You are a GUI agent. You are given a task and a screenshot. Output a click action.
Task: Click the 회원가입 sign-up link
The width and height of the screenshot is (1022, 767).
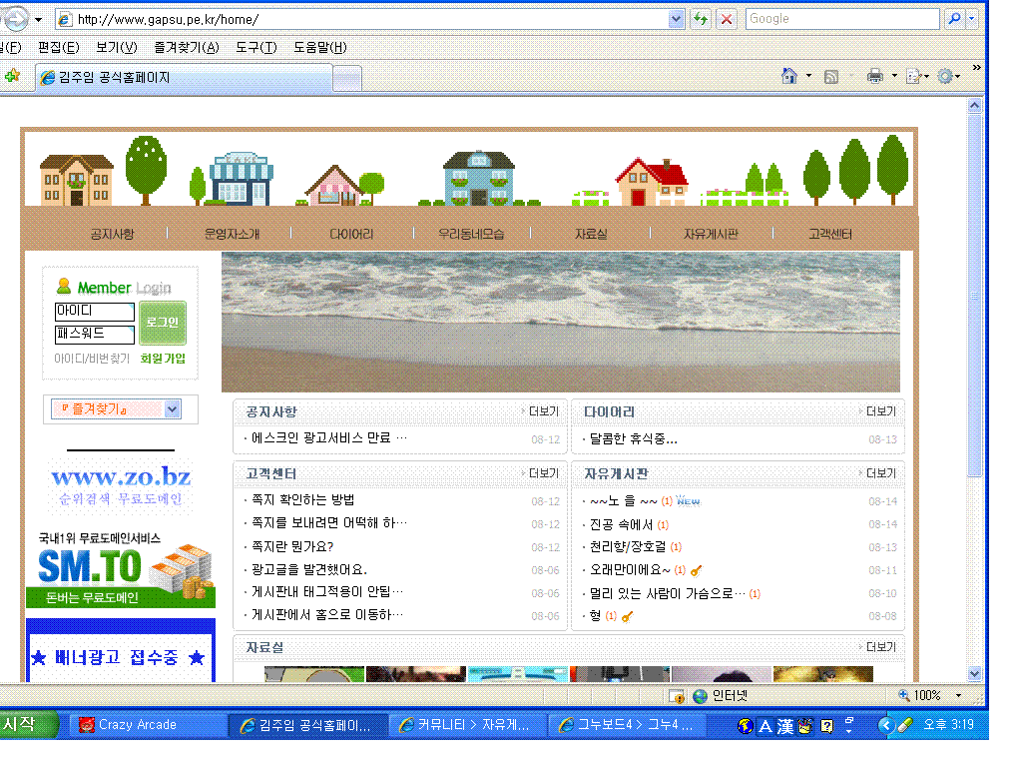point(163,359)
